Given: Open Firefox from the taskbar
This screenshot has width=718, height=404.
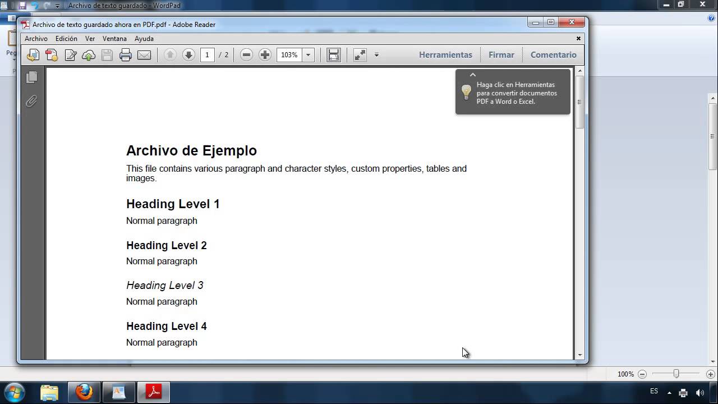Looking at the screenshot, I should 84,392.
